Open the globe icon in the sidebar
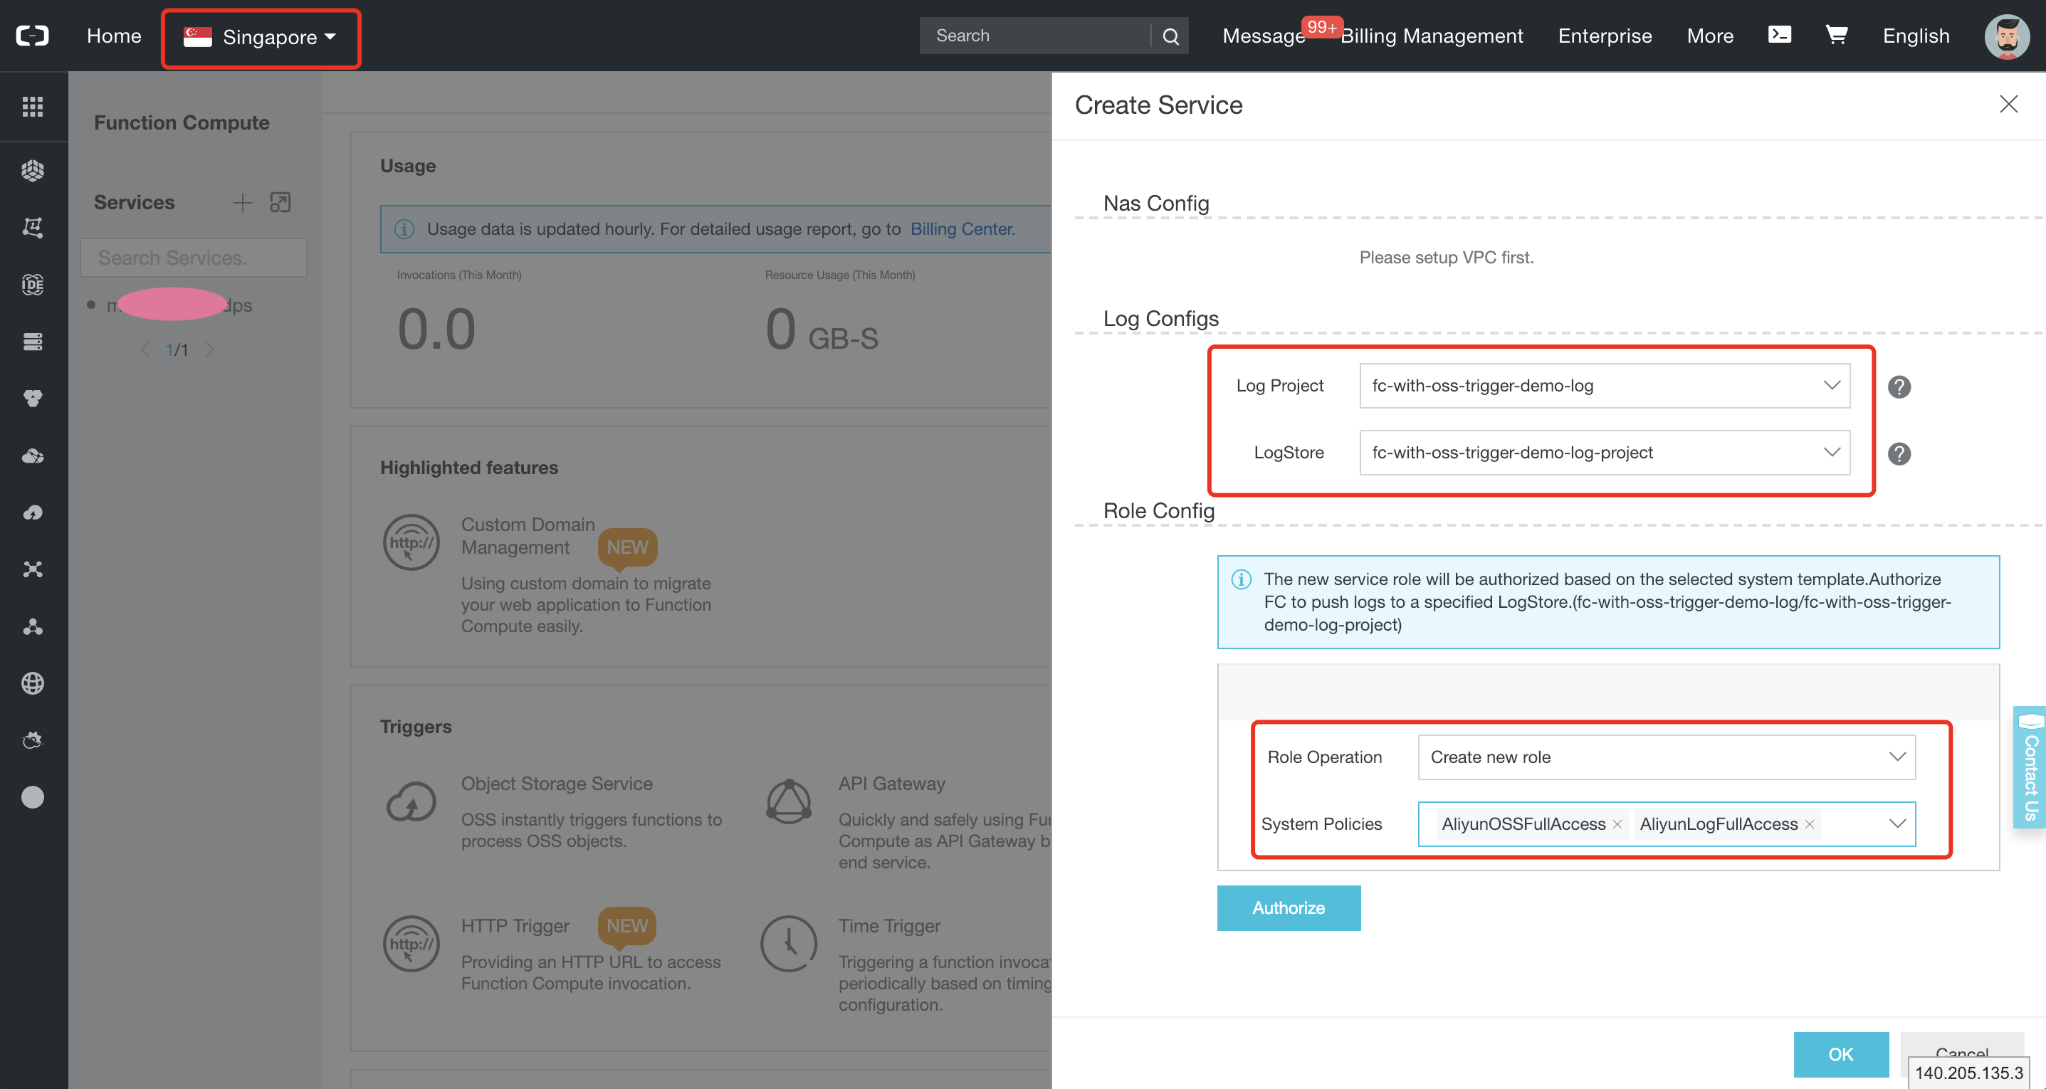This screenshot has width=2046, height=1089. [33, 683]
